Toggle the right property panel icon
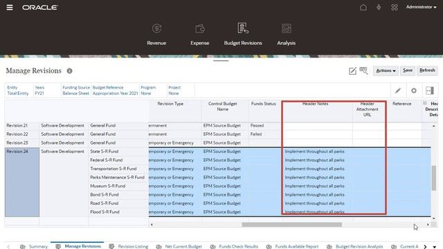 [430, 91]
